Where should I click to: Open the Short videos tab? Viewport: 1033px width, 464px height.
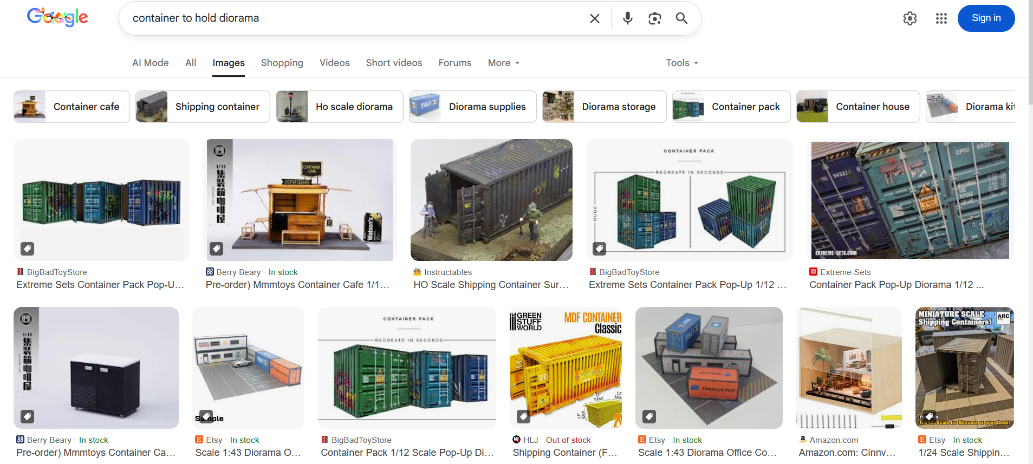pyautogui.click(x=394, y=63)
